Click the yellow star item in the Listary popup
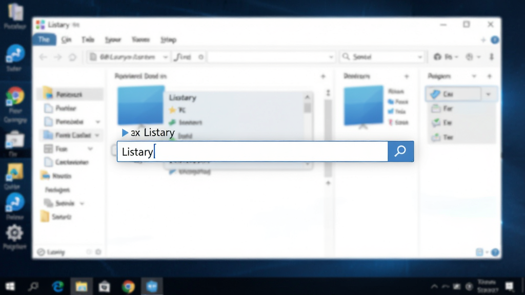This screenshot has height=295, width=525. (x=172, y=110)
